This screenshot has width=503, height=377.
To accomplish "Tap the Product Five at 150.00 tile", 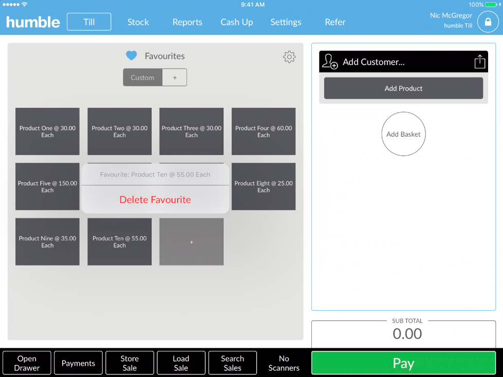I will coord(47,186).
